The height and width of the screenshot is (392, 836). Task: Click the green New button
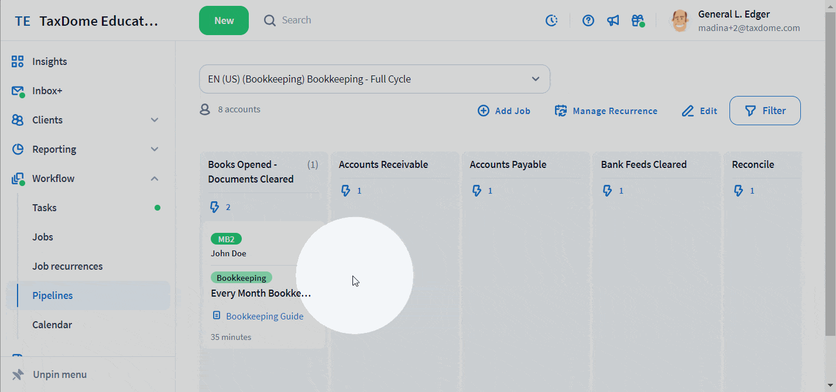(224, 20)
